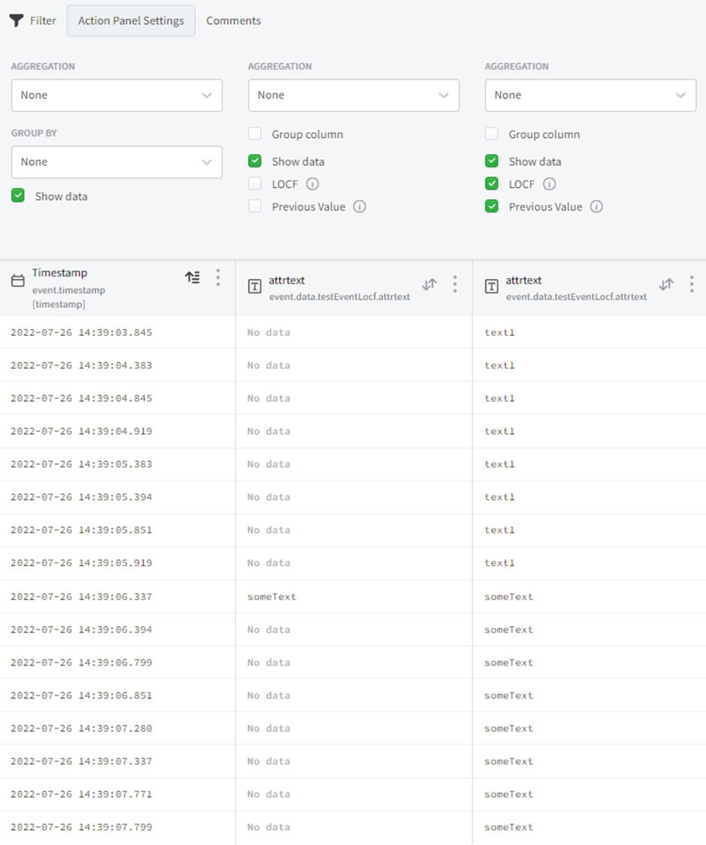The height and width of the screenshot is (845, 706).
Task: Click the Timestamp calendar type icon
Action: click(18, 280)
